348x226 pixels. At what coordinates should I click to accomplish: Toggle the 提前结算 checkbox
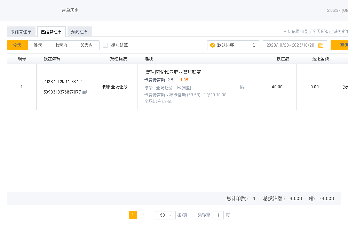coord(105,45)
